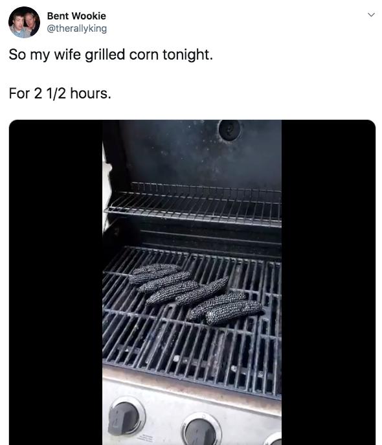382x445 pixels.
Task: Click the word 'hours' in the tweet
Action: [89, 93]
